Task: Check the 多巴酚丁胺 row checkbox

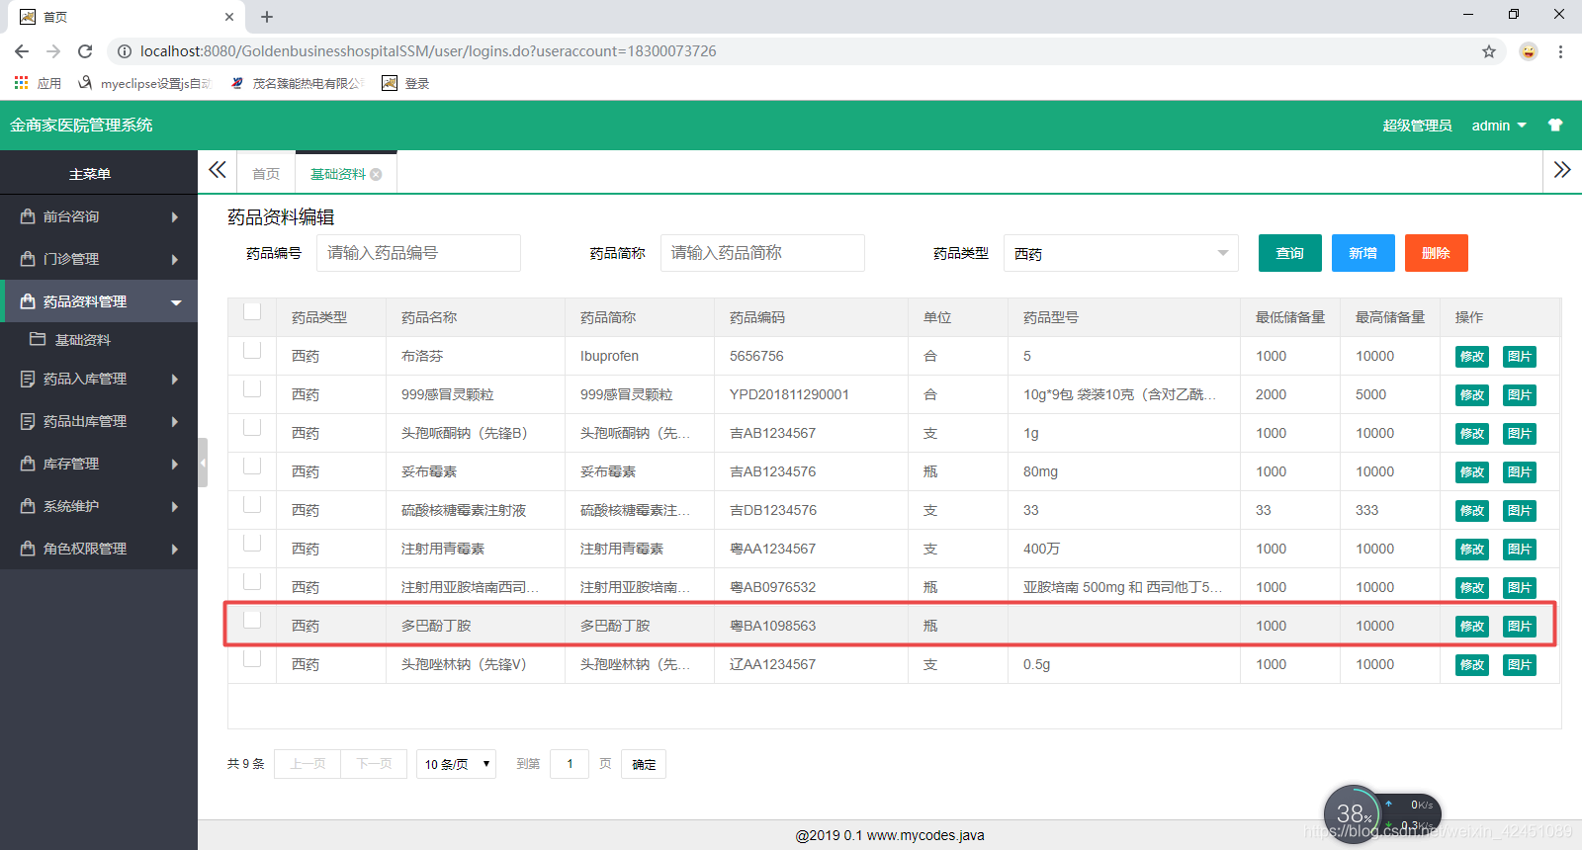Action: coord(252,621)
